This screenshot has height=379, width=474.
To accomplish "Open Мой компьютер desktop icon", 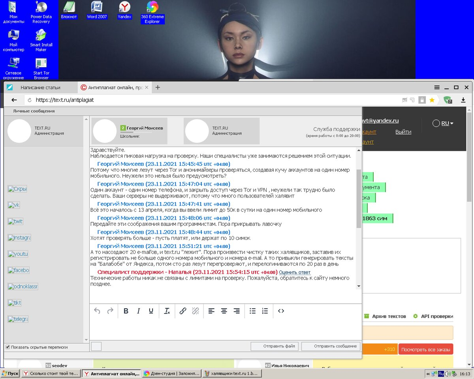I will coord(13,40).
